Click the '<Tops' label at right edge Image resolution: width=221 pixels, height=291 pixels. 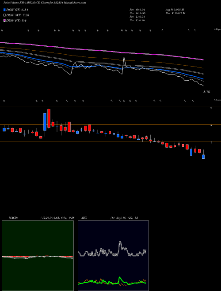217,30
